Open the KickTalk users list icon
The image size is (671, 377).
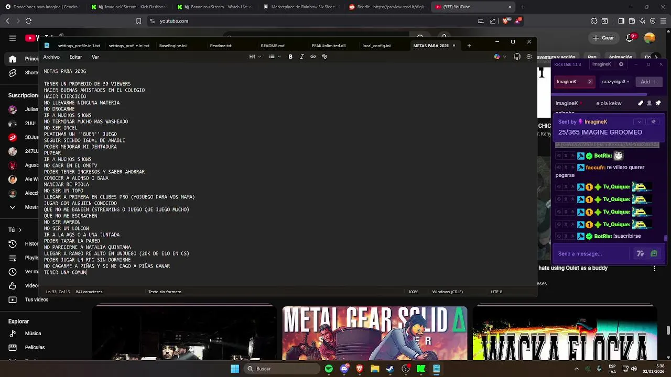tap(649, 103)
